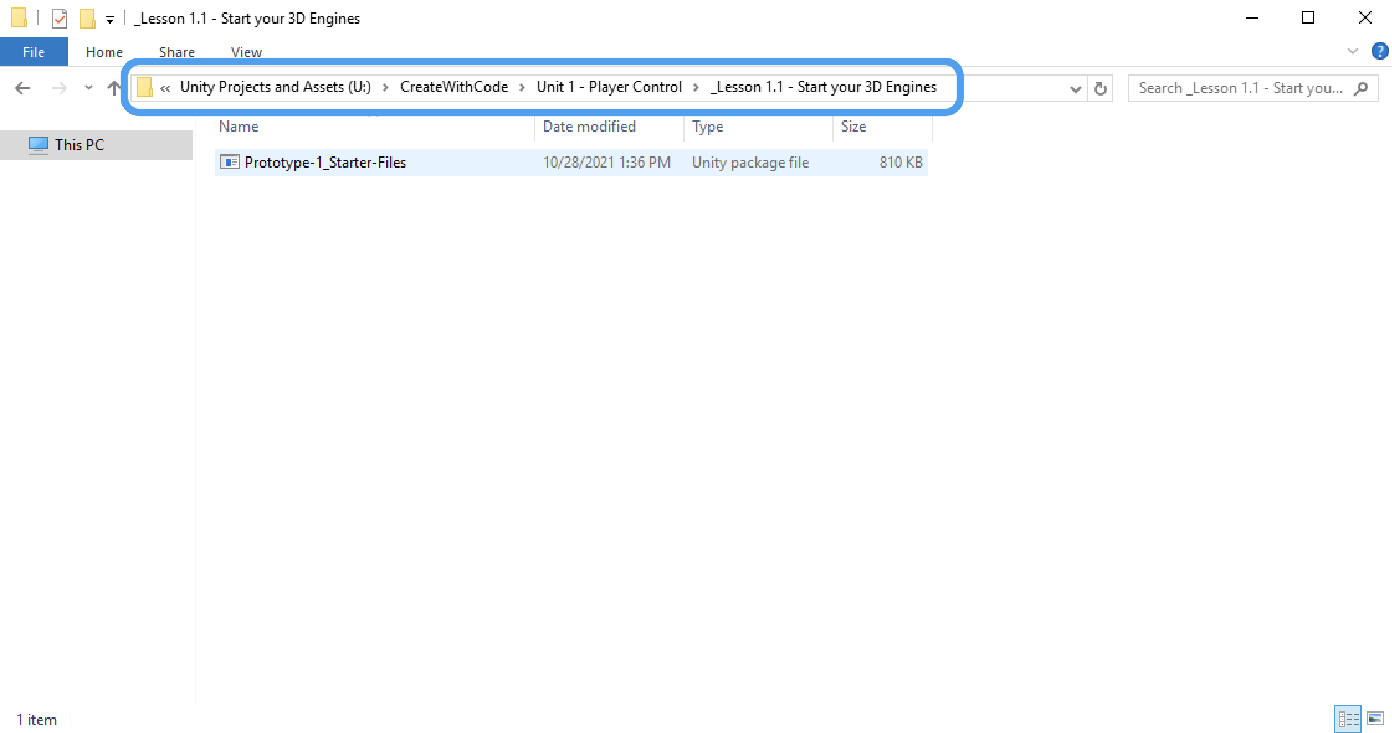The width and height of the screenshot is (1392, 733).
Task: Switch to large icons view layout
Action: (x=1375, y=719)
